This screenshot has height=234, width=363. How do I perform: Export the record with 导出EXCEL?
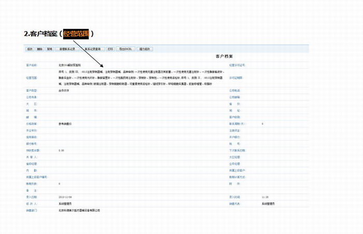126,49
